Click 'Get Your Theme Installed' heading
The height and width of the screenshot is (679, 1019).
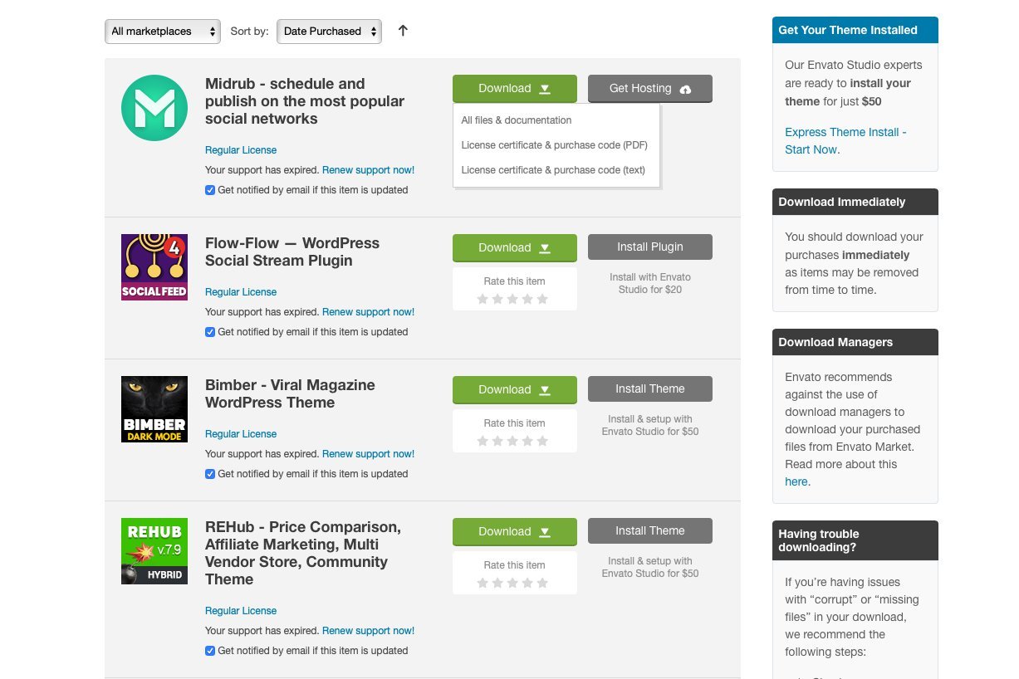pos(848,30)
